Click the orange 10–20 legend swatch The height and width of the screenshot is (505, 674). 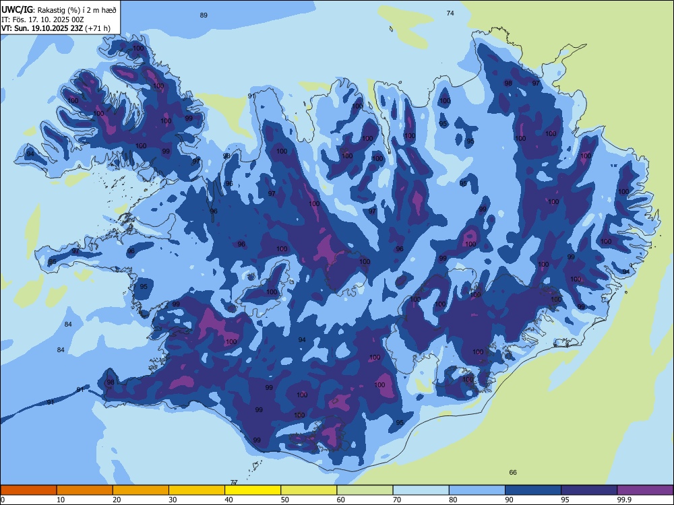click(85, 490)
